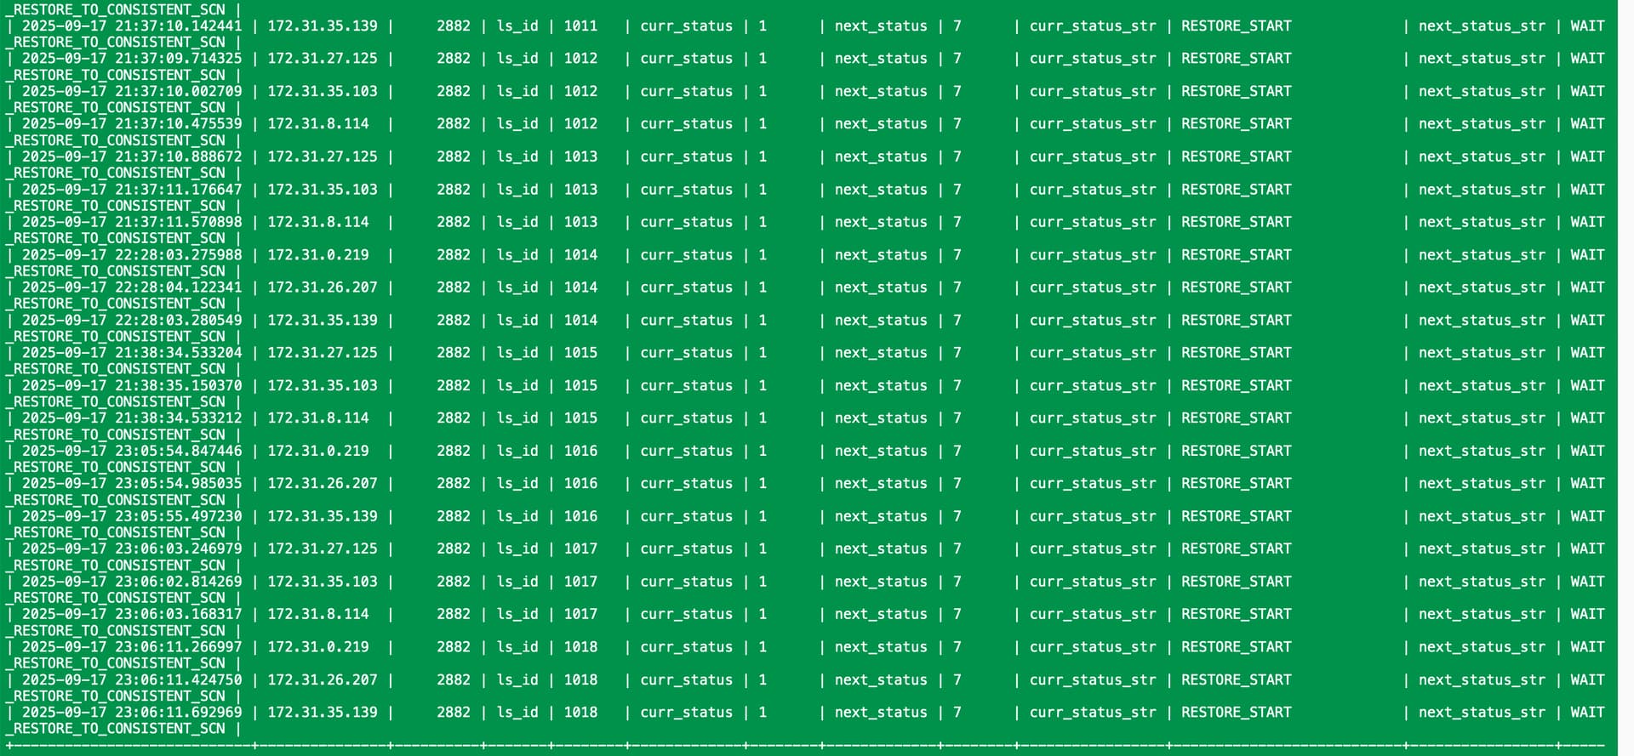Click ls_id 1014 in the 22:28:04.122341 row
This screenshot has height=756, width=1634.
[580, 287]
